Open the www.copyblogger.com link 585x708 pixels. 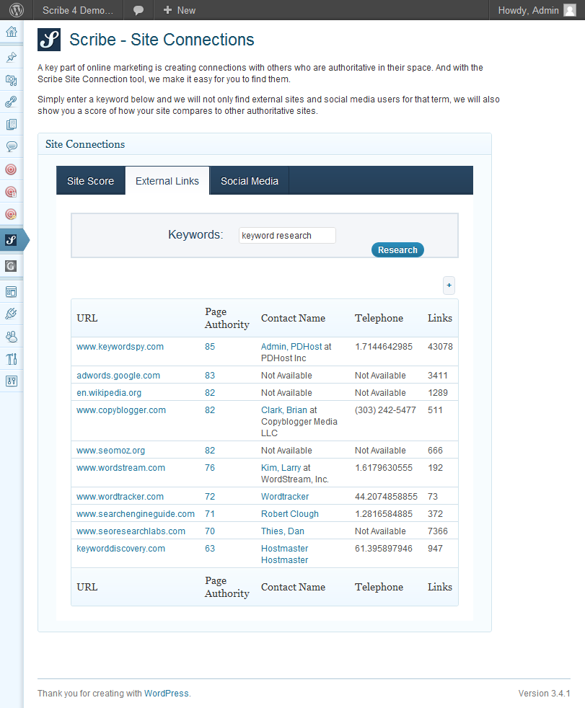[x=121, y=410]
